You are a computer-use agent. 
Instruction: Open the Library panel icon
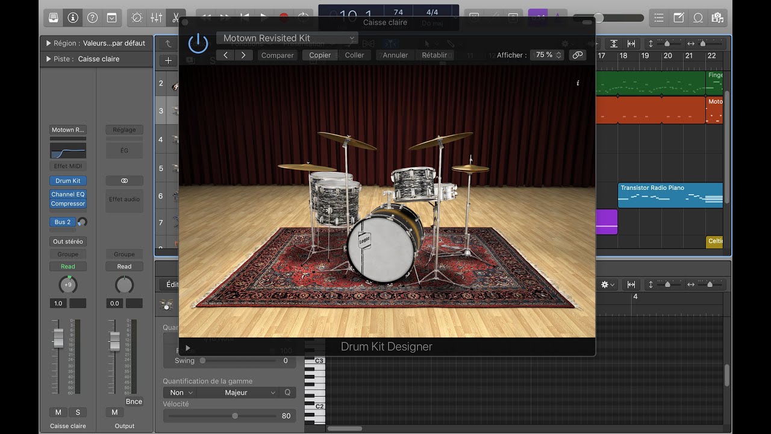54,17
